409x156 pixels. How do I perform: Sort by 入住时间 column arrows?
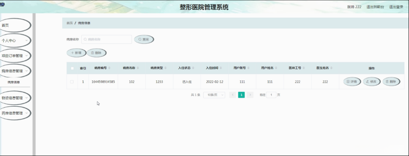pos(221,68)
